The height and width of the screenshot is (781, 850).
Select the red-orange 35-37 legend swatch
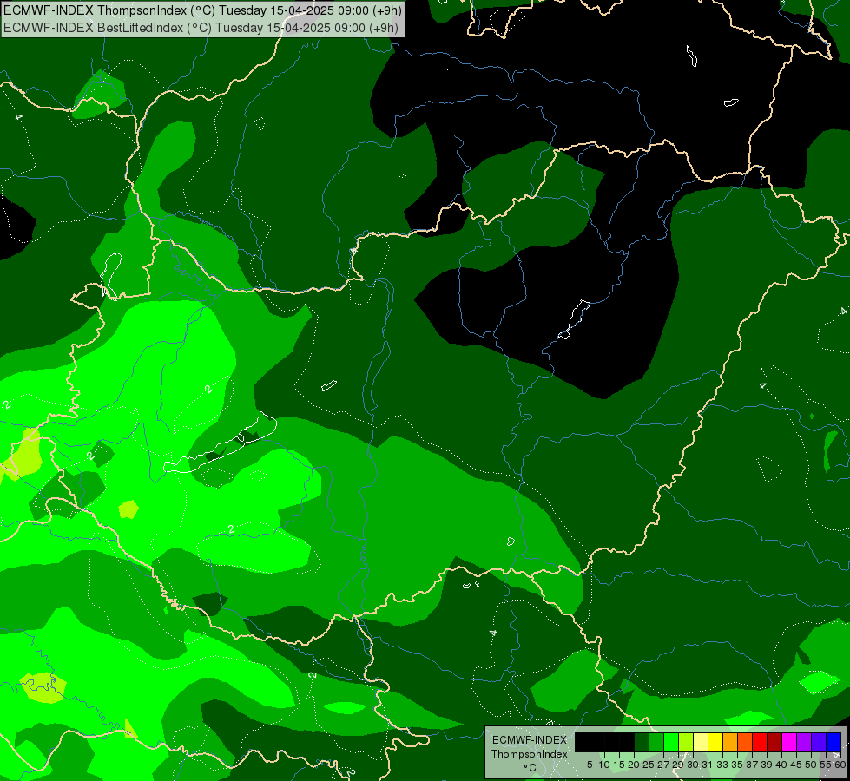[x=745, y=742]
